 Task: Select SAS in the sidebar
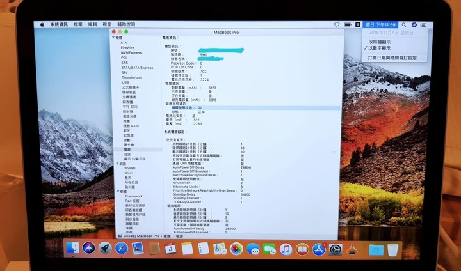pyautogui.click(x=125, y=63)
